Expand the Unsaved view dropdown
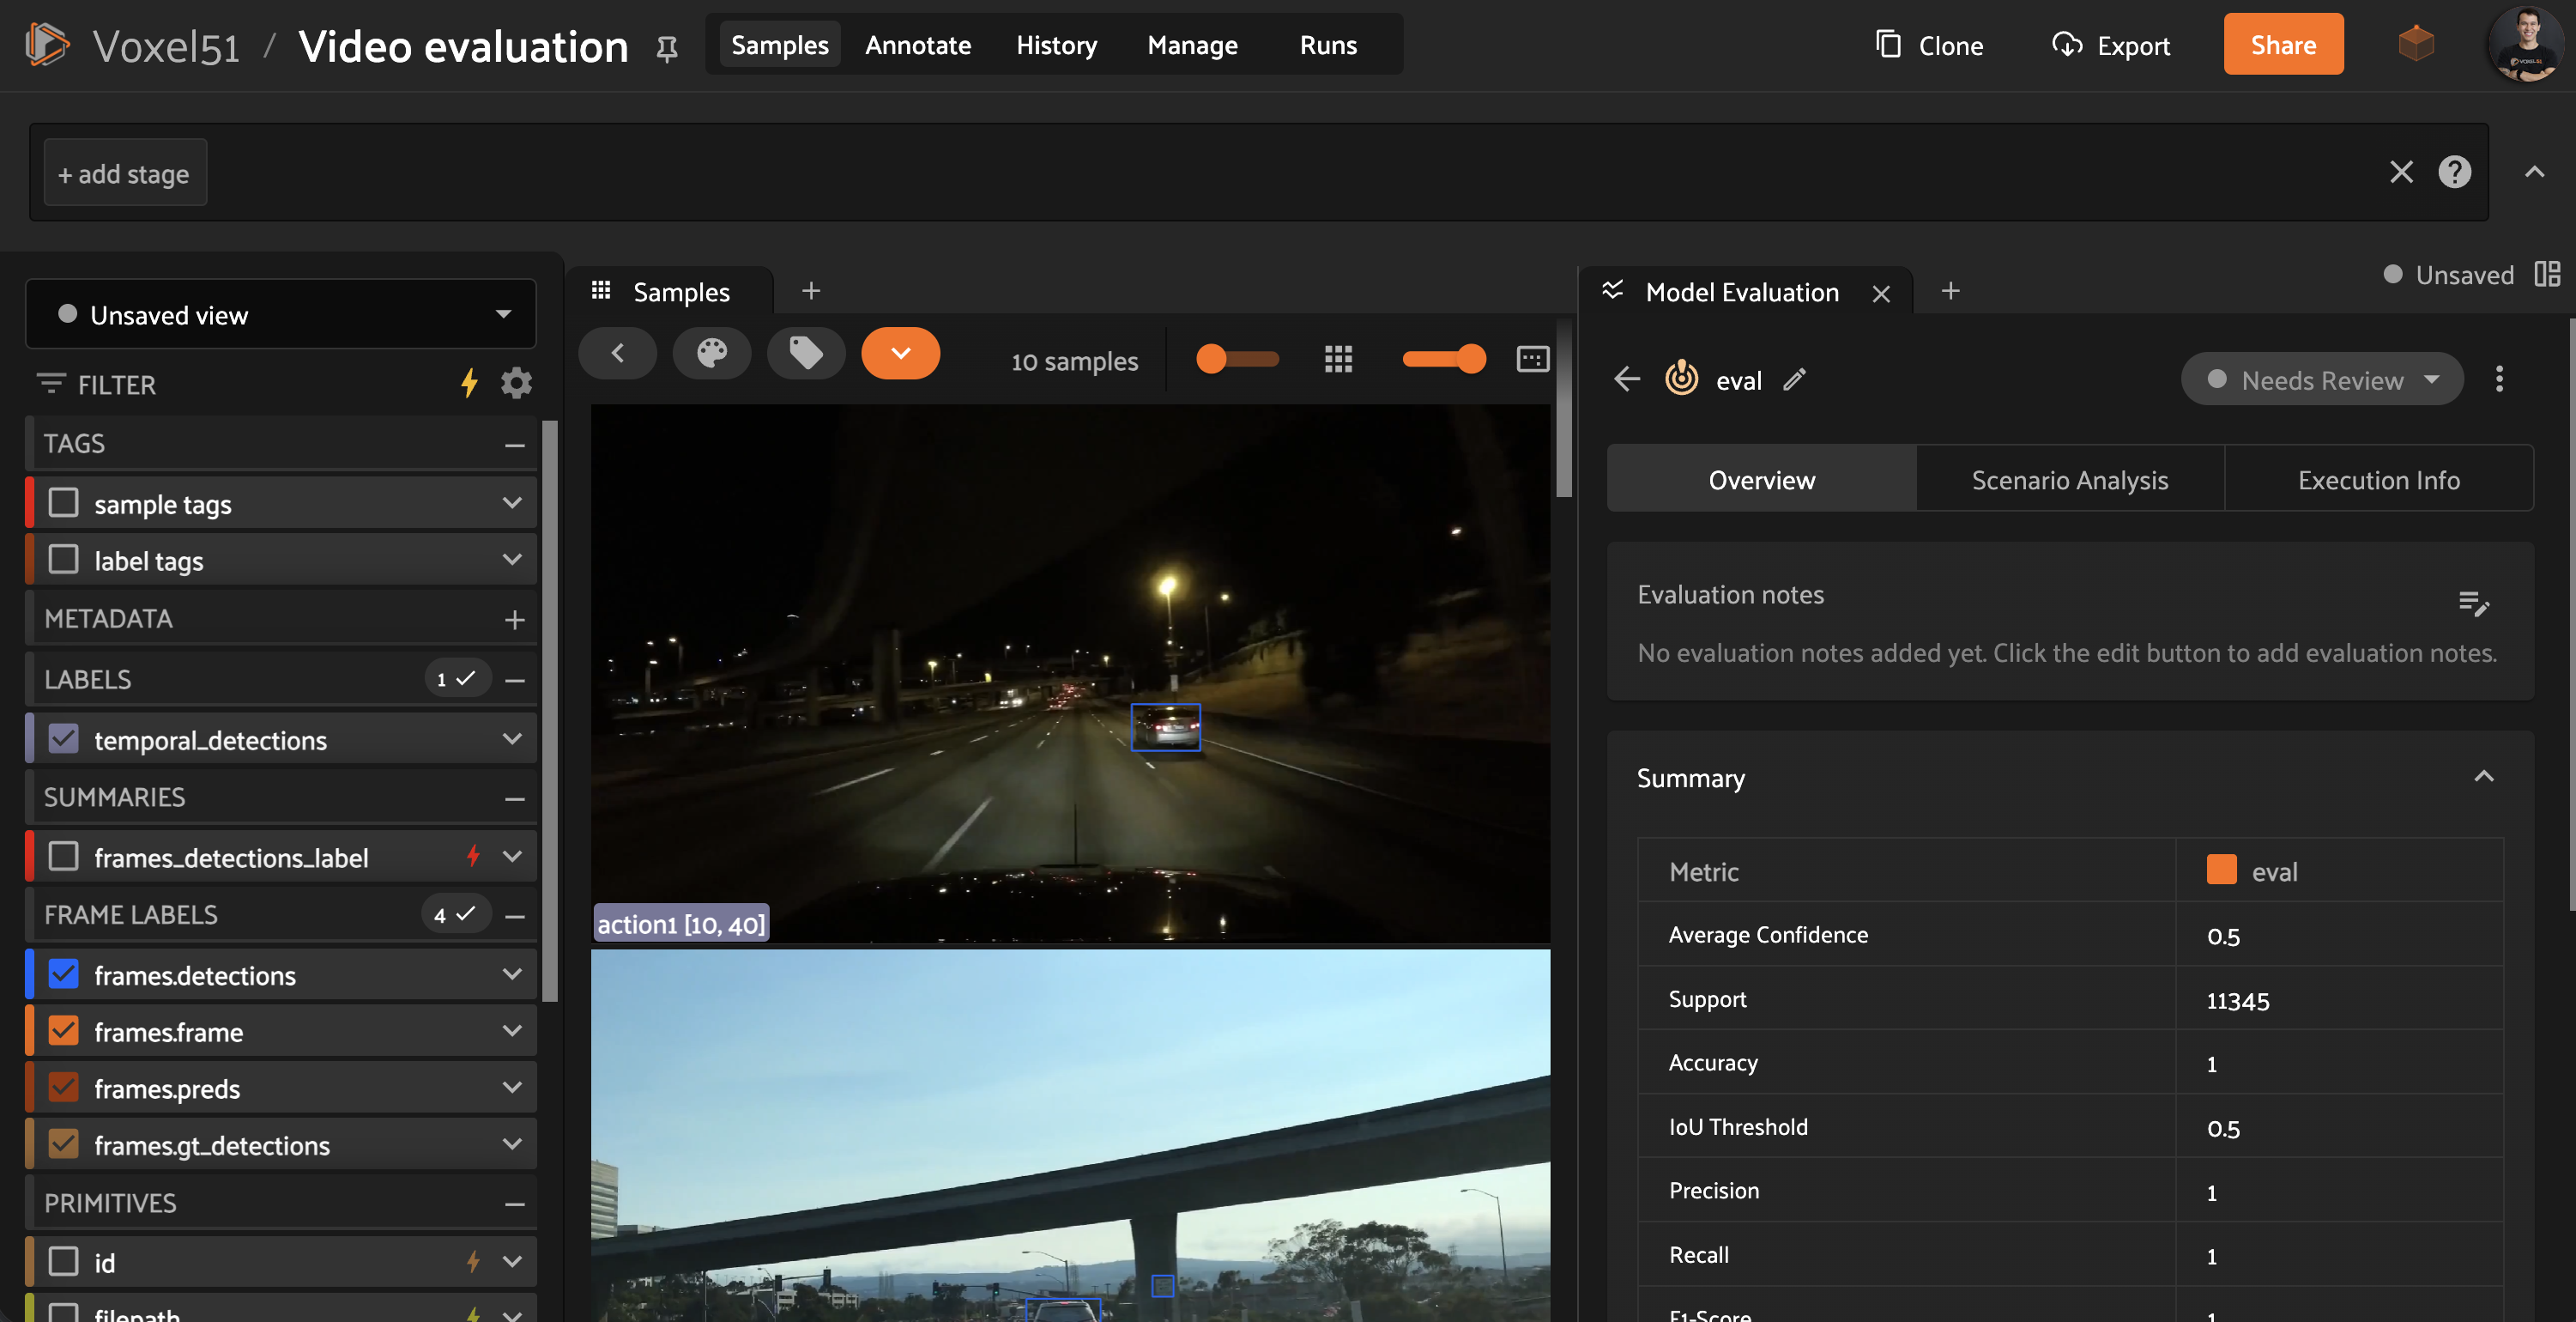The width and height of the screenshot is (2576, 1322). 281,314
